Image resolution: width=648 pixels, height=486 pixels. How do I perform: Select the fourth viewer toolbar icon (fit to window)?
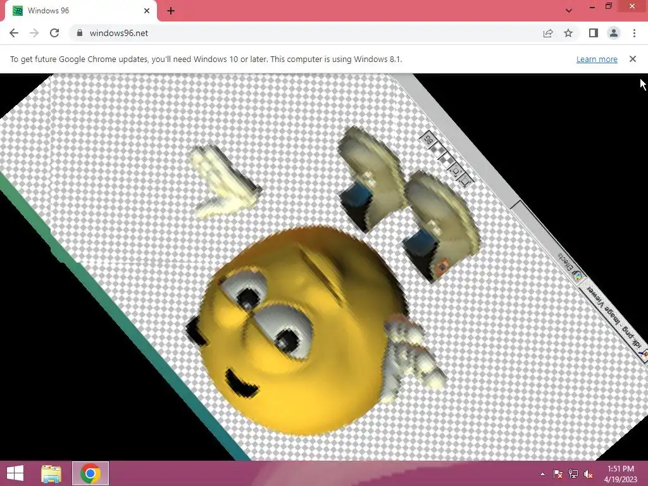[456, 170]
